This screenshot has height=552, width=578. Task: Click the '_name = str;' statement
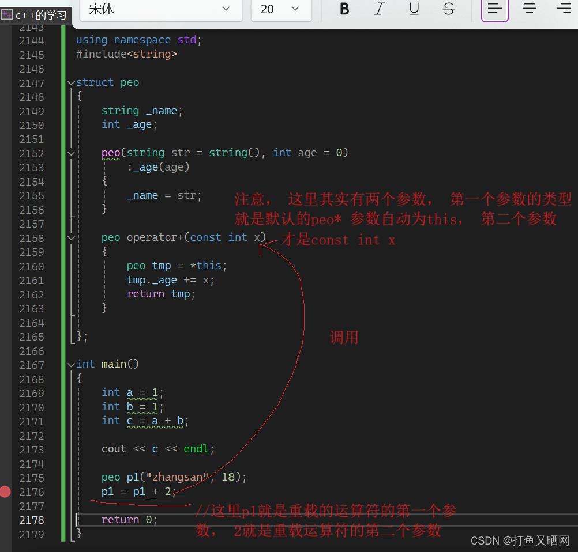pyautogui.click(x=164, y=195)
